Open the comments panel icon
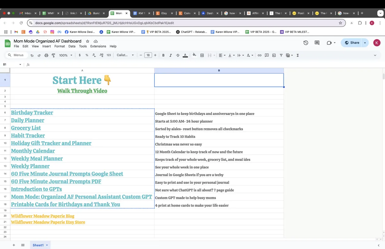The width and height of the screenshot is (385, 249). (317, 43)
